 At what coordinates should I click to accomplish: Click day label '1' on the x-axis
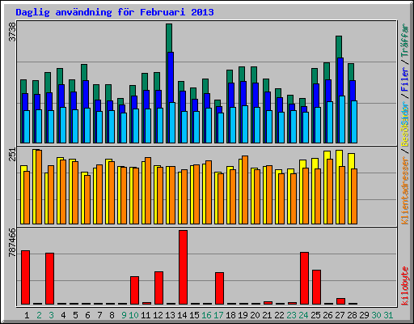(27, 315)
